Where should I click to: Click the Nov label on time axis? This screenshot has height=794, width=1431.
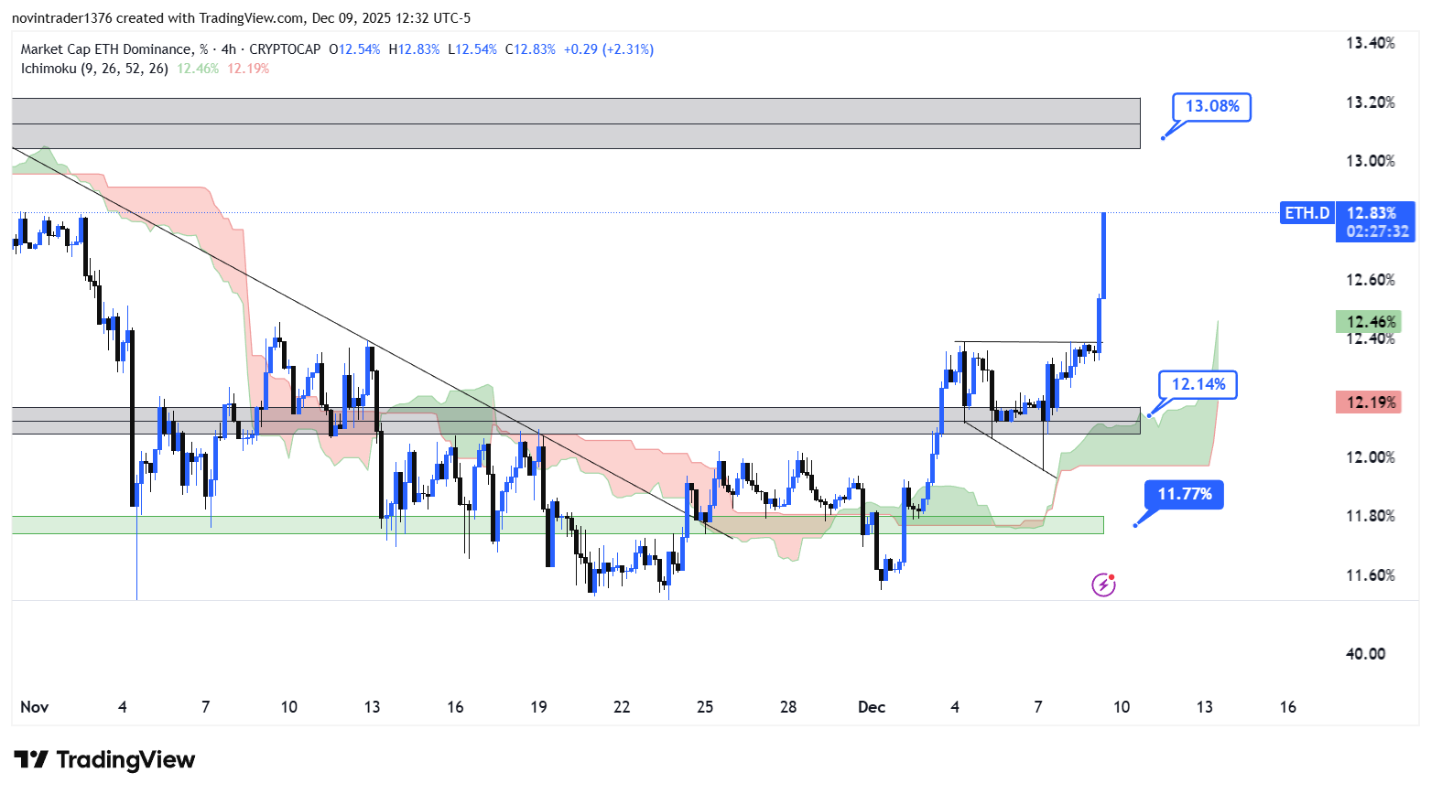pyautogui.click(x=34, y=707)
